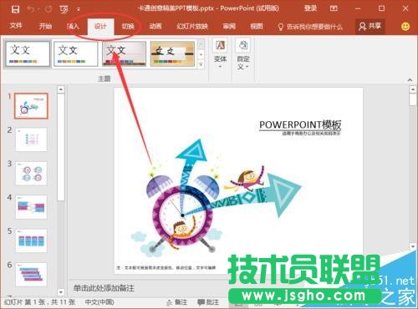Screen dimensions: 418x309
Task: Apply the first Office theme thumbnail
Action: coord(28,53)
